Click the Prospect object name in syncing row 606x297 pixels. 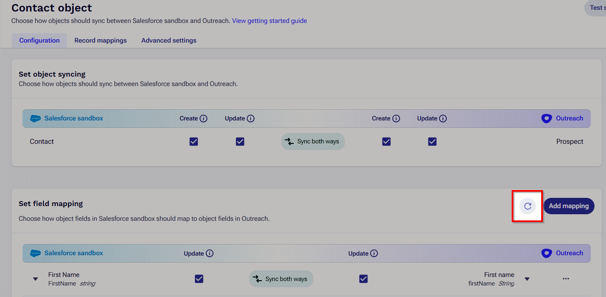tap(570, 141)
